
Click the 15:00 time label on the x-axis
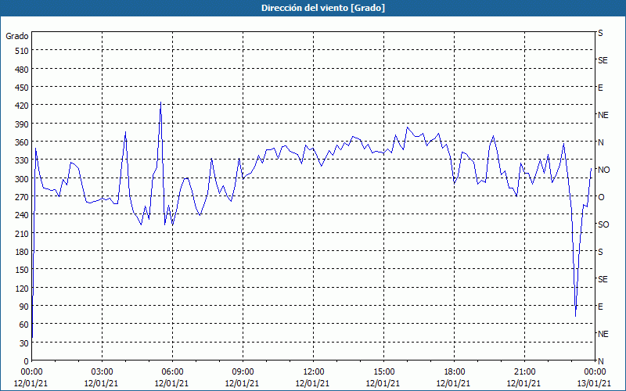tap(383, 372)
